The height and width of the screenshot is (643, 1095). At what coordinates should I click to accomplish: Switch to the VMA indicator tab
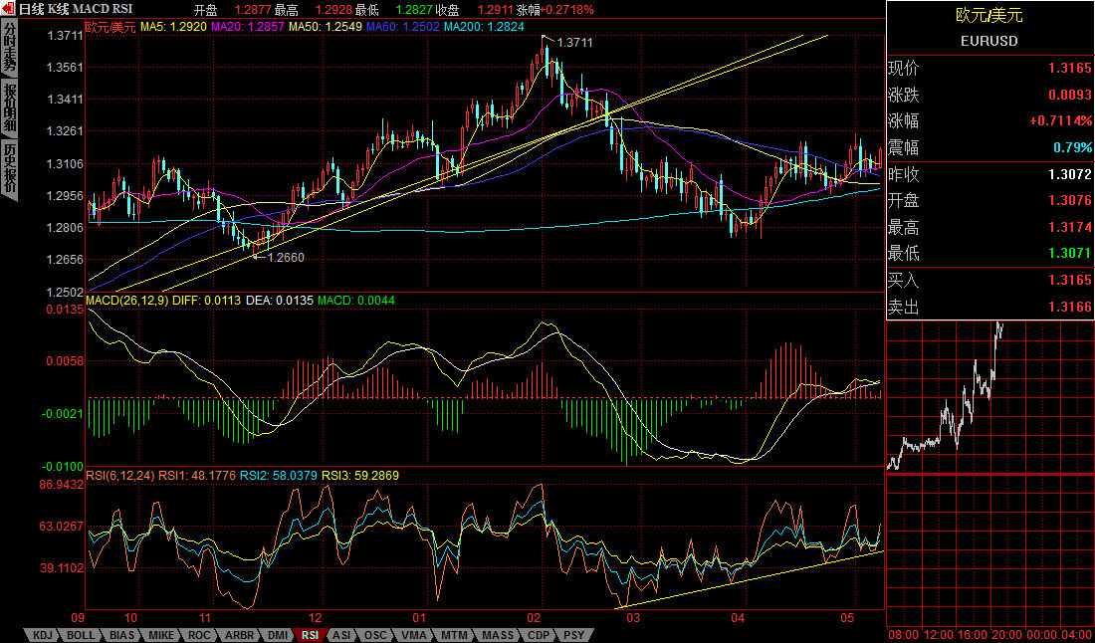pos(413,635)
